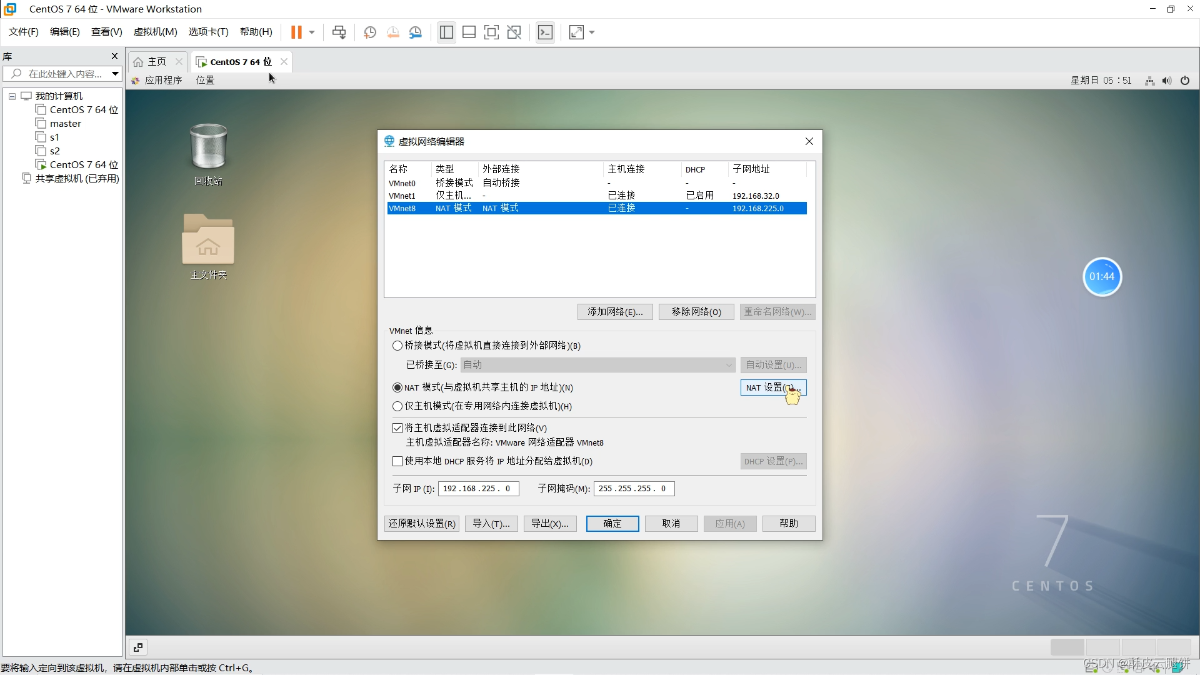Enable 使用本地 DHCP 服务 checkbox

pyautogui.click(x=397, y=461)
